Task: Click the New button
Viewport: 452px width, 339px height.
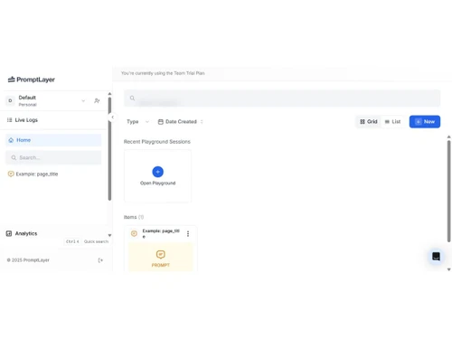Action: coord(425,122)
